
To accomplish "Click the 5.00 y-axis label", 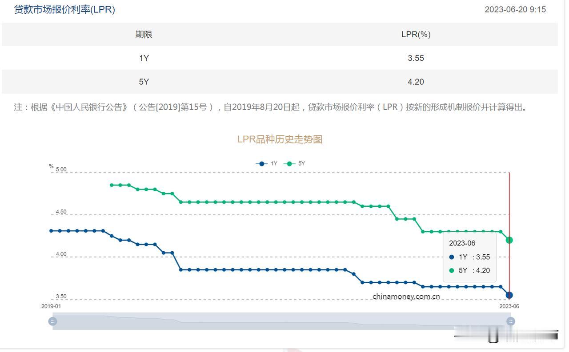I will [61, 170].
